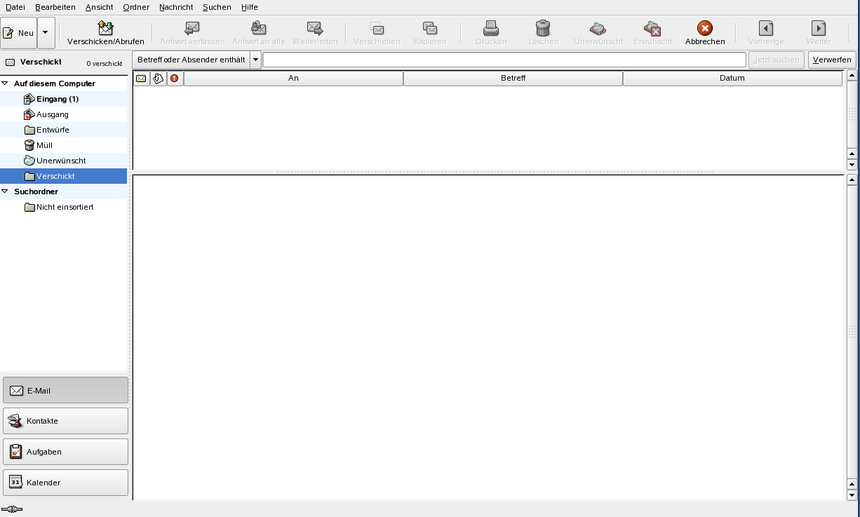The height and width of the screenshot is (517, 860).
Task: Click in the search text field
Action: [x=504, y=60]
